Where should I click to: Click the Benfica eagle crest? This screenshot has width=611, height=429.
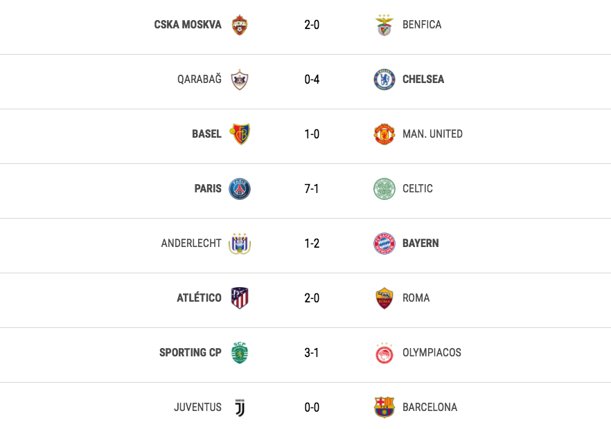(384, 25)
